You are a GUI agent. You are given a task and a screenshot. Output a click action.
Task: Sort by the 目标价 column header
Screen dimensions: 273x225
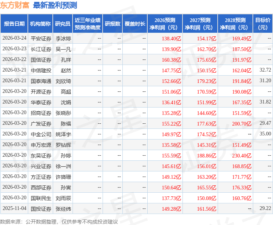(262, 23)
